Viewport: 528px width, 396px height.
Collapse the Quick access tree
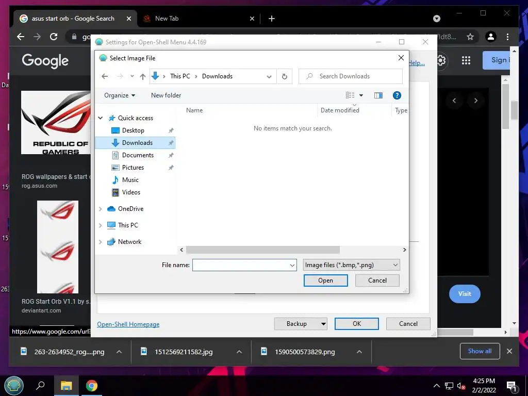[x=101, y=118]
